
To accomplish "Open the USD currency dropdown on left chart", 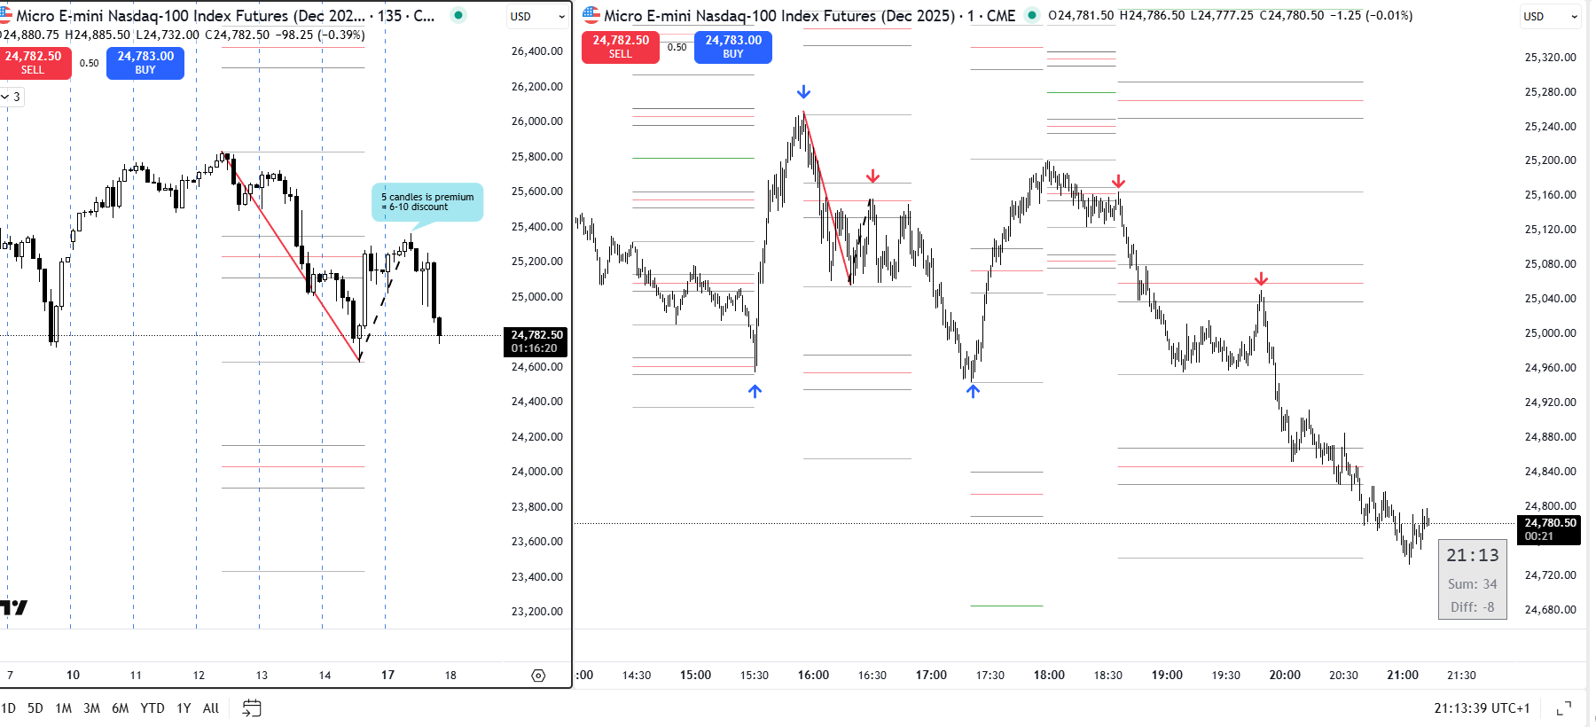I will pos(537,16).
